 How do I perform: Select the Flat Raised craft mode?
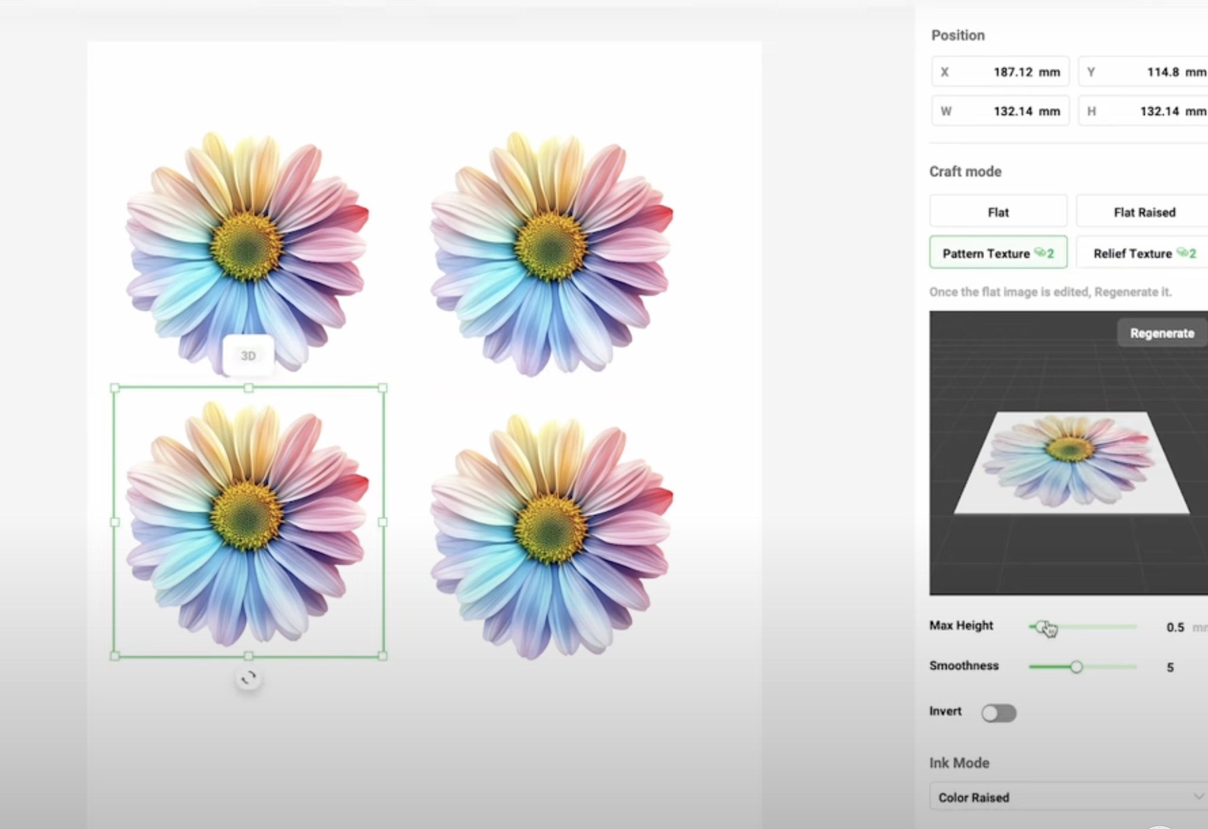tap(1144, 211)
